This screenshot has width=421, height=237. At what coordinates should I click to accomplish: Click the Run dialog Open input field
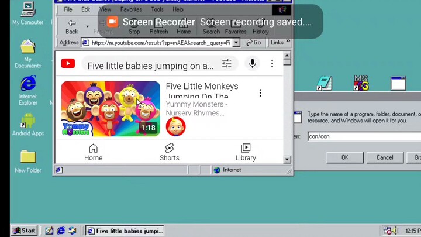[364, 136]
